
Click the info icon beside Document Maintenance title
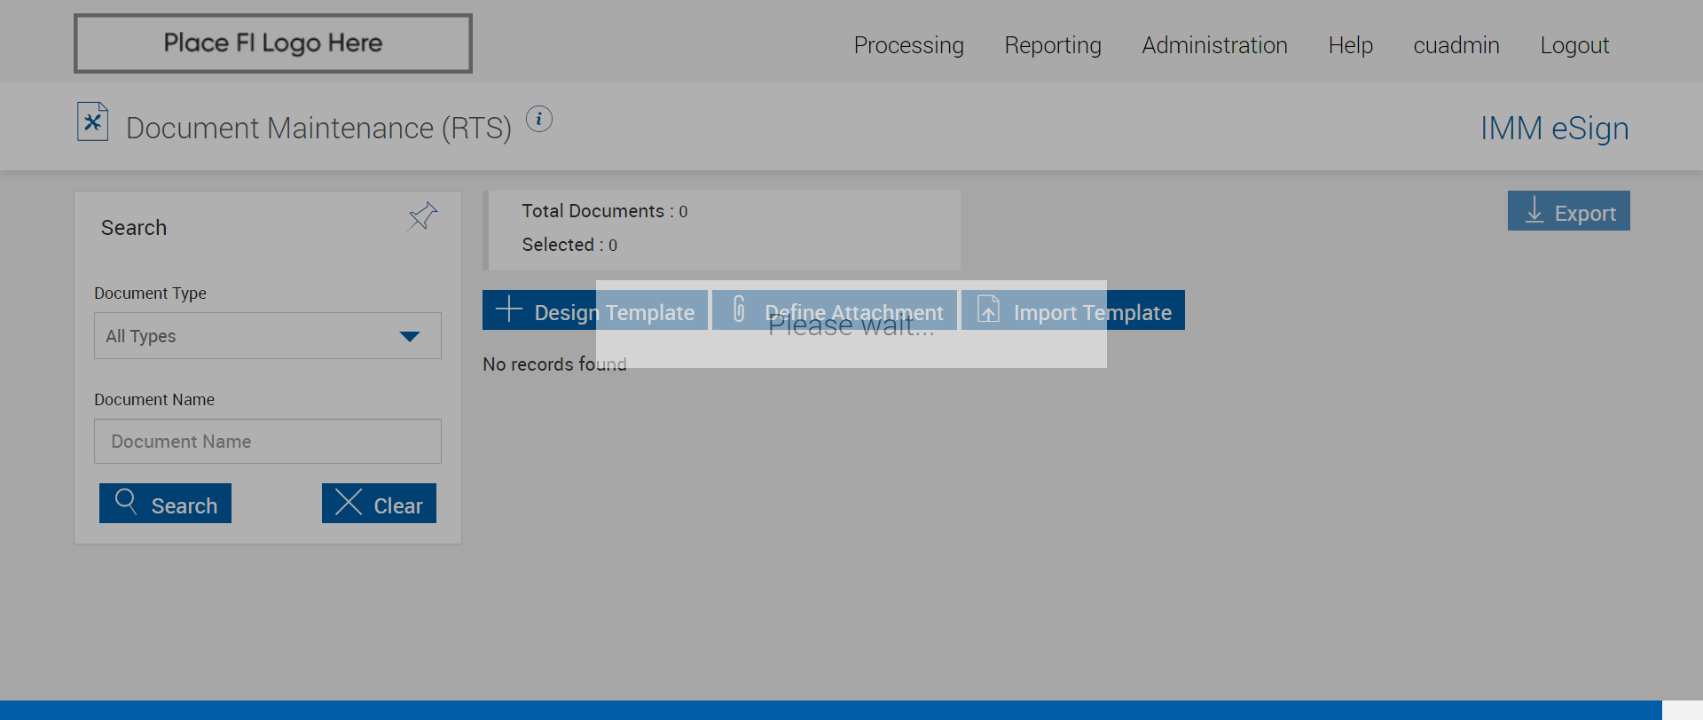[539, 119]
